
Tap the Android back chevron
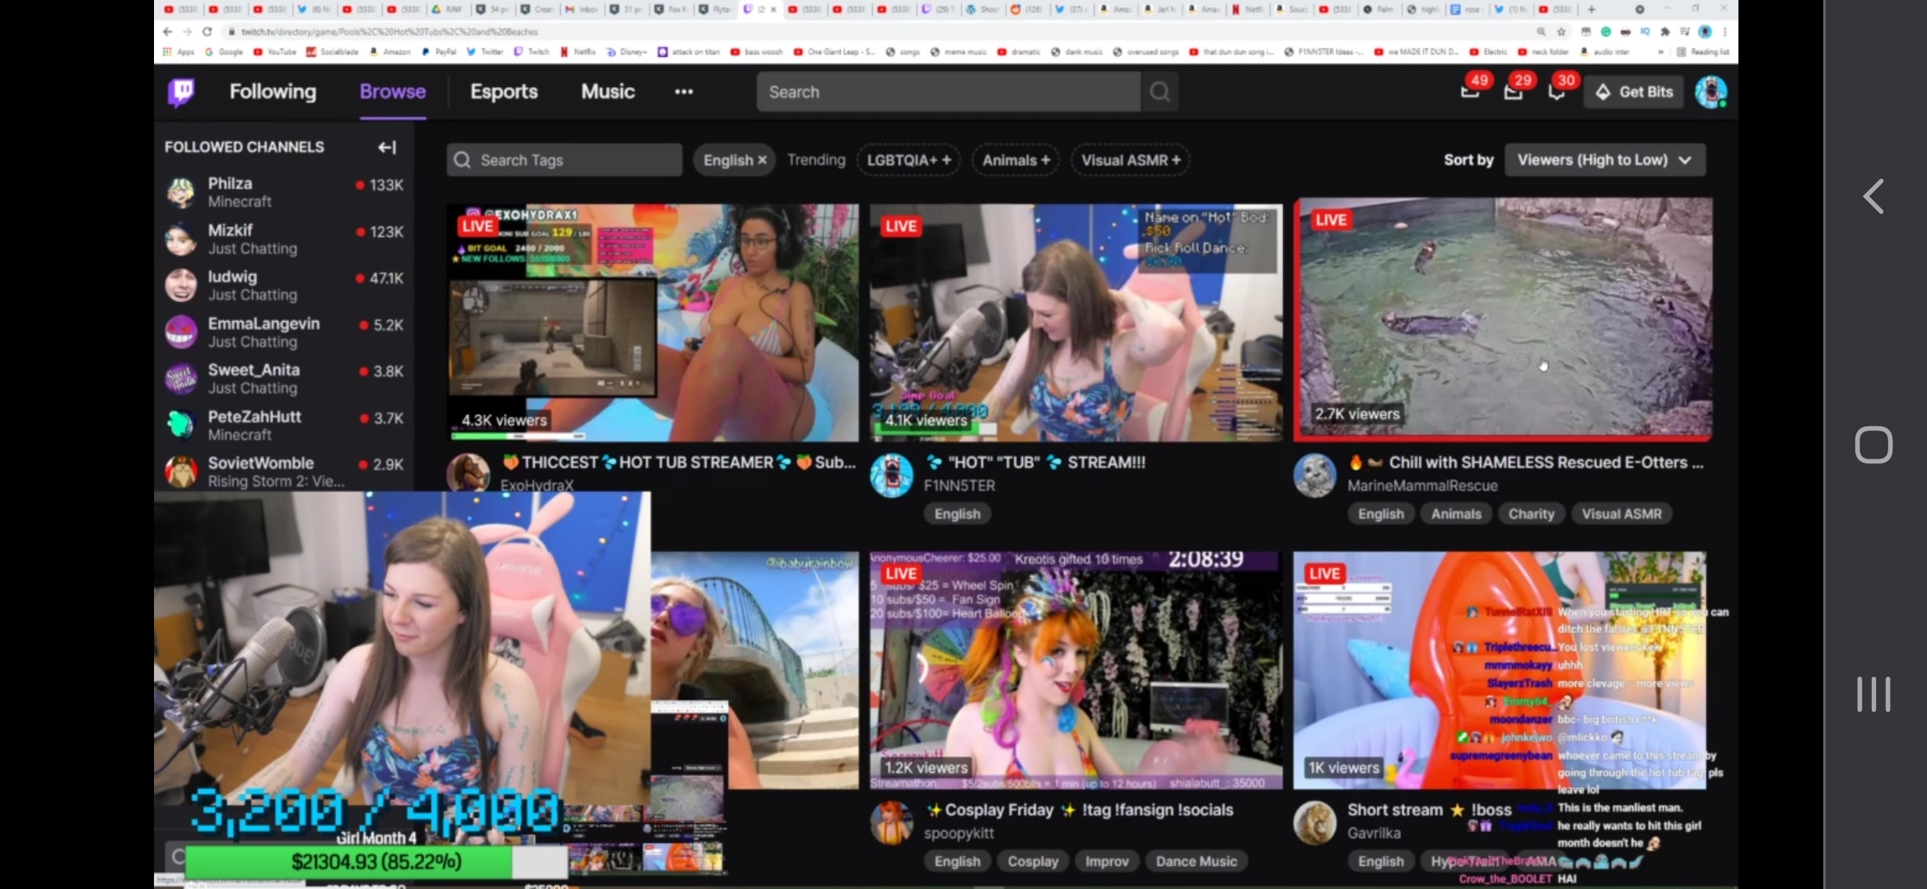1873,197
